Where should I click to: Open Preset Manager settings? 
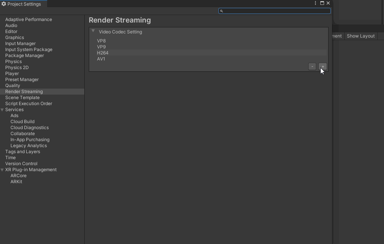click(x=22, y=80)
